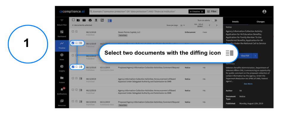Go to next page of results

click(217, 25)
